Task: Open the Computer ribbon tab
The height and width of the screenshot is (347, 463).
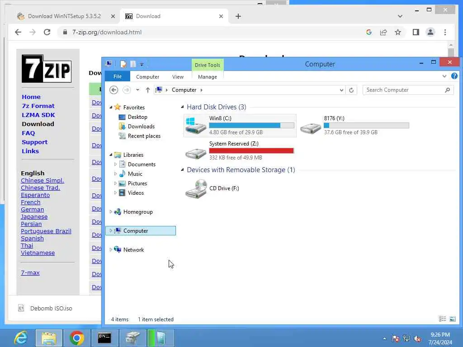Action: (x=148, y=77)
